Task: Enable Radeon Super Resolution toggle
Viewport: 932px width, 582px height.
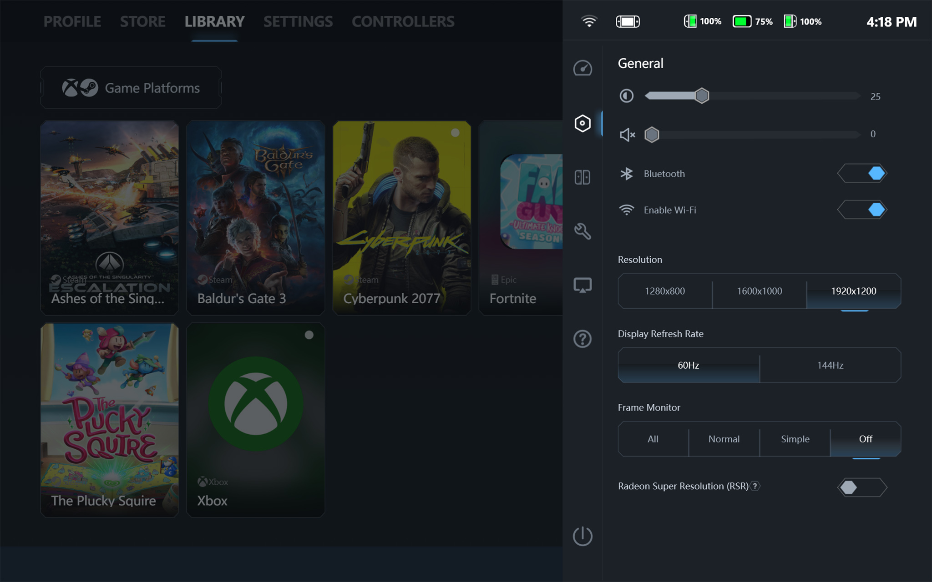Action: tap(862, 487)
